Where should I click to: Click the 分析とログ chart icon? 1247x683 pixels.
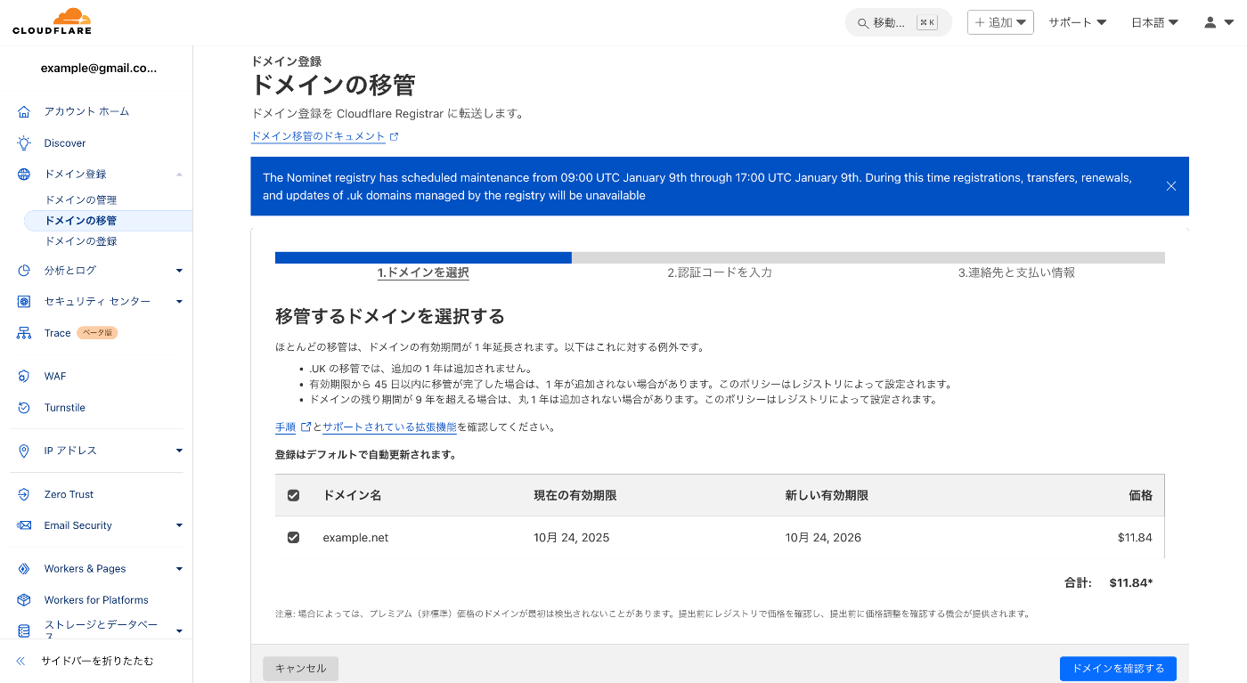(24, 270)
